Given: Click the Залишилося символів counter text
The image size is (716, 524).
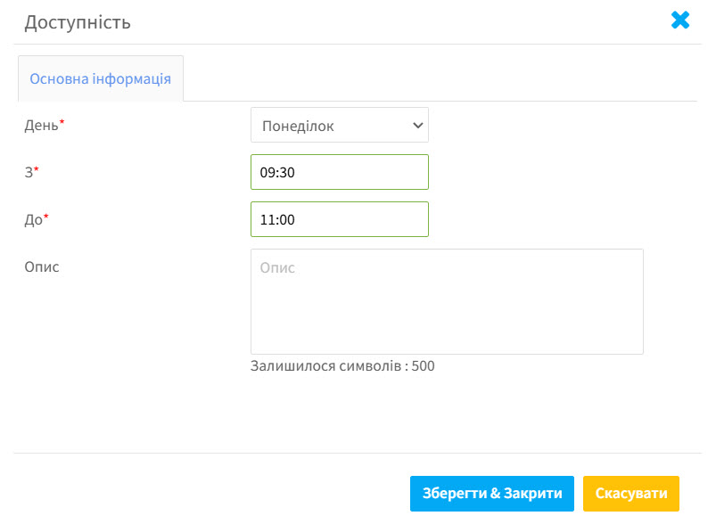Looking at the screenshot, I should click(x=342, y=366).
